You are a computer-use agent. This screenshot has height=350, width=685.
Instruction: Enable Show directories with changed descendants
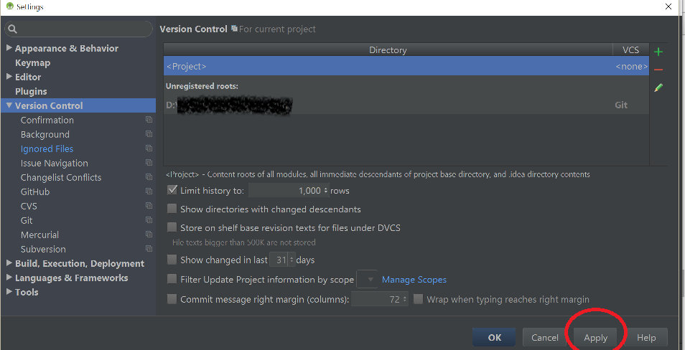point(172,209)
